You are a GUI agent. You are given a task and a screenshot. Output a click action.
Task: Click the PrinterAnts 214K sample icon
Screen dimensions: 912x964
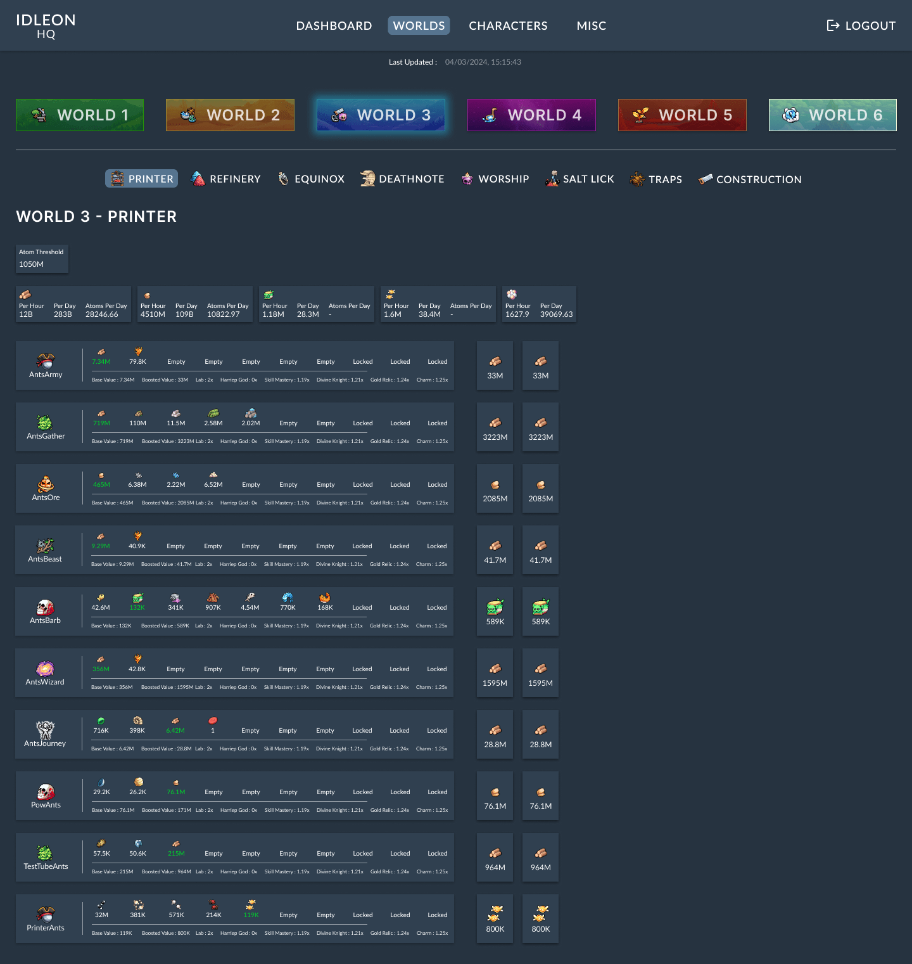point(213,904)
